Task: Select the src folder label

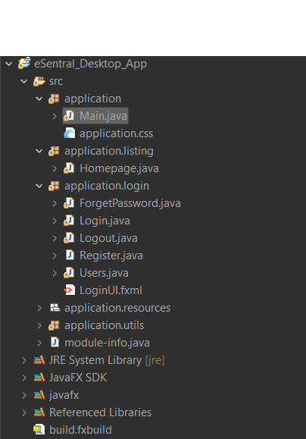Action: pyautogui.click(x=56, y=81)
